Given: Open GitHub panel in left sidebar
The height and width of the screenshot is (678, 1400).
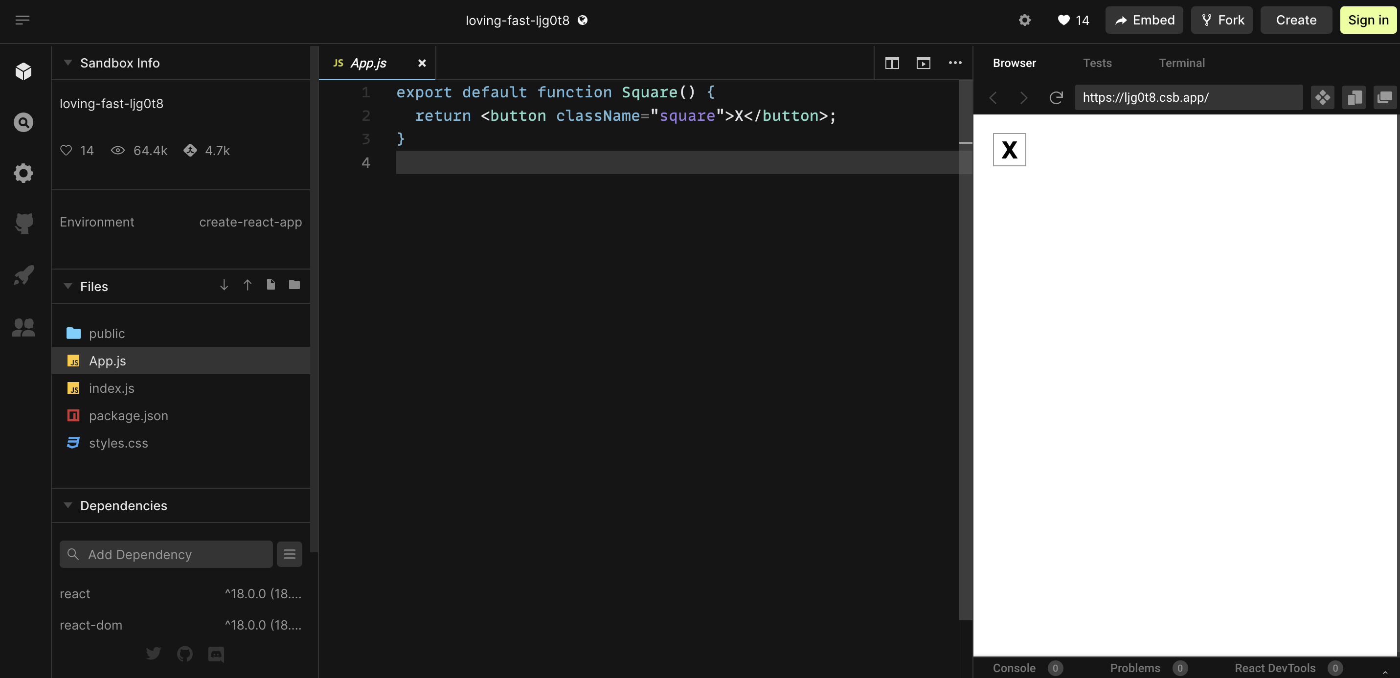Looking at the screenshot, I should point(23,223).
